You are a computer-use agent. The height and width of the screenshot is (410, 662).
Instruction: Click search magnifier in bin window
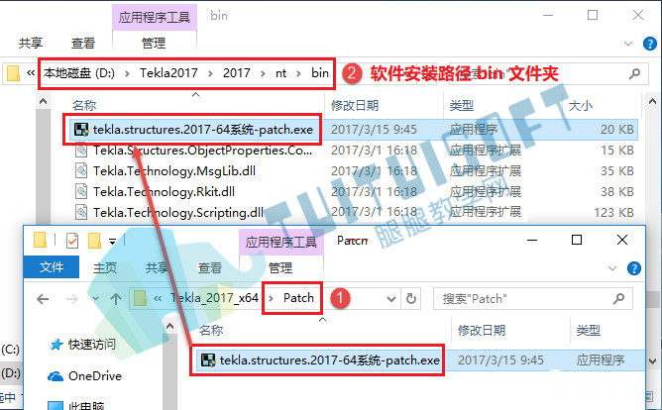[x=634, y=74]
